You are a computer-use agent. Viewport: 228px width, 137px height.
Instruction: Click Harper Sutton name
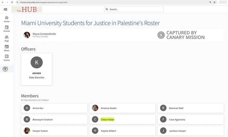[x=40, y=131]
